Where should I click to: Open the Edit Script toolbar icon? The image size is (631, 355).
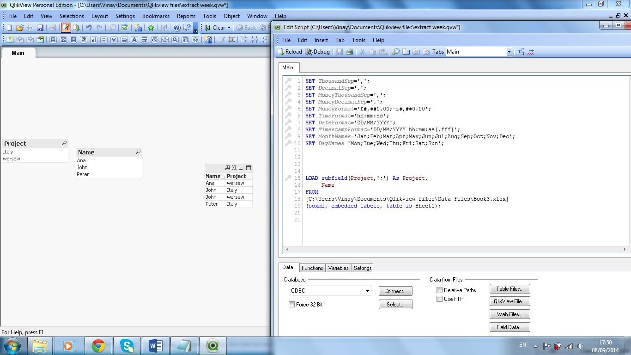point(66,28)
